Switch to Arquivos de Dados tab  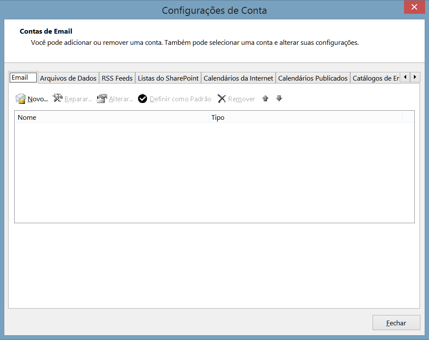[x=68, y=78]
